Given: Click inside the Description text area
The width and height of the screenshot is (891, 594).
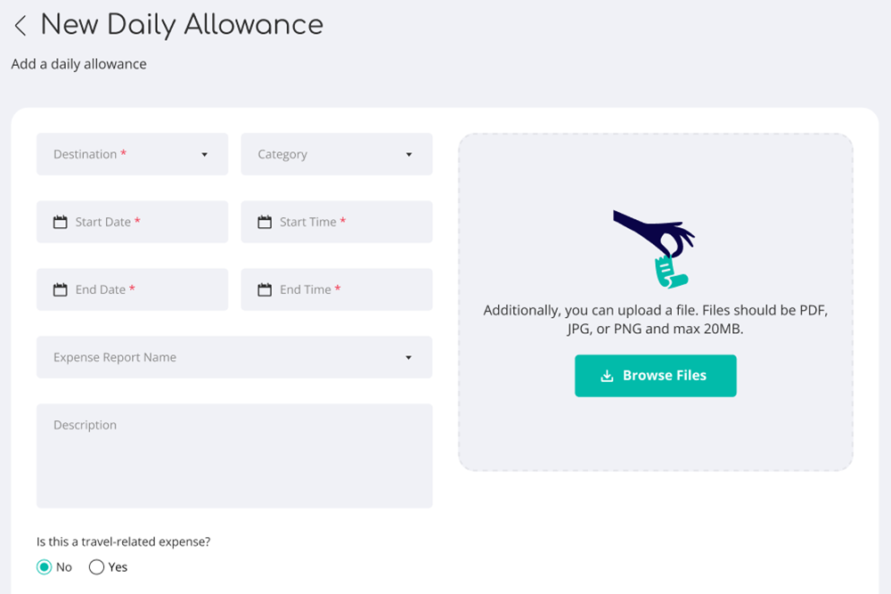Looking at the screenshot, I should pos(233,454).
